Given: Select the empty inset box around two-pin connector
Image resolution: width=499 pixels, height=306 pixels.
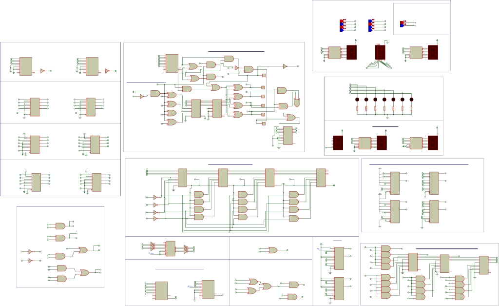Looking at the screenshot, I should [x=421, y=19].
